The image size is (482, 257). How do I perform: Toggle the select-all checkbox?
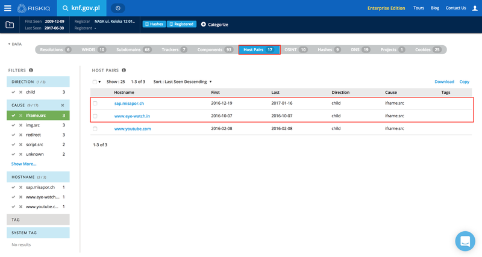point(95,82)
